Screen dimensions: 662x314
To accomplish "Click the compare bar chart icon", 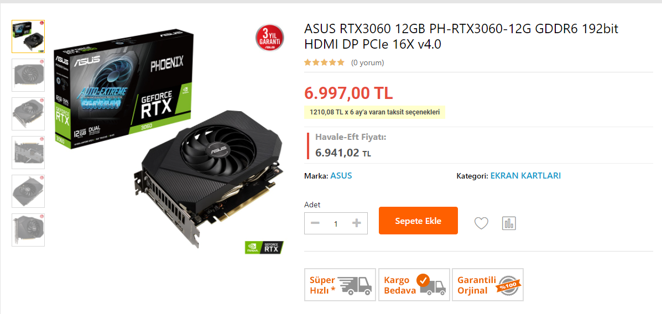I will point(509,223).
